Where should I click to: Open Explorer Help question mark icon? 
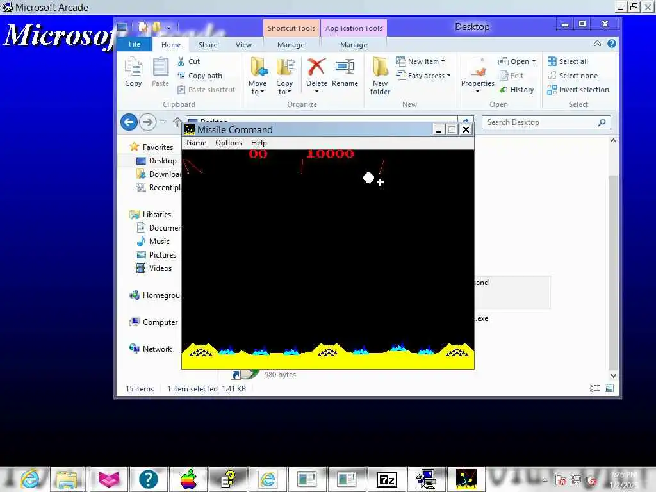pyautogui.click(x=612, y=44)
